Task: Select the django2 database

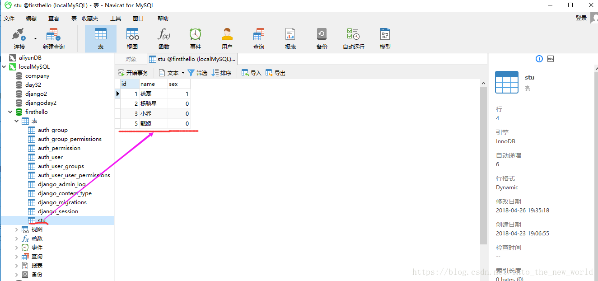Action: [x=36, y=94]
